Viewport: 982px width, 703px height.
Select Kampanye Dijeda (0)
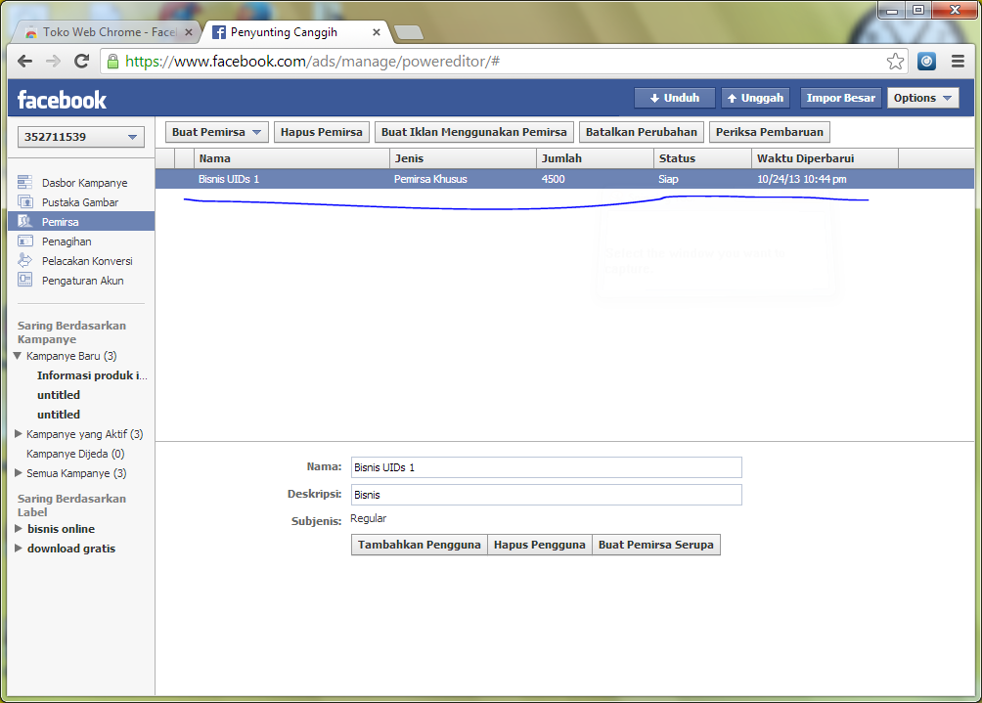tap(75, 454)
